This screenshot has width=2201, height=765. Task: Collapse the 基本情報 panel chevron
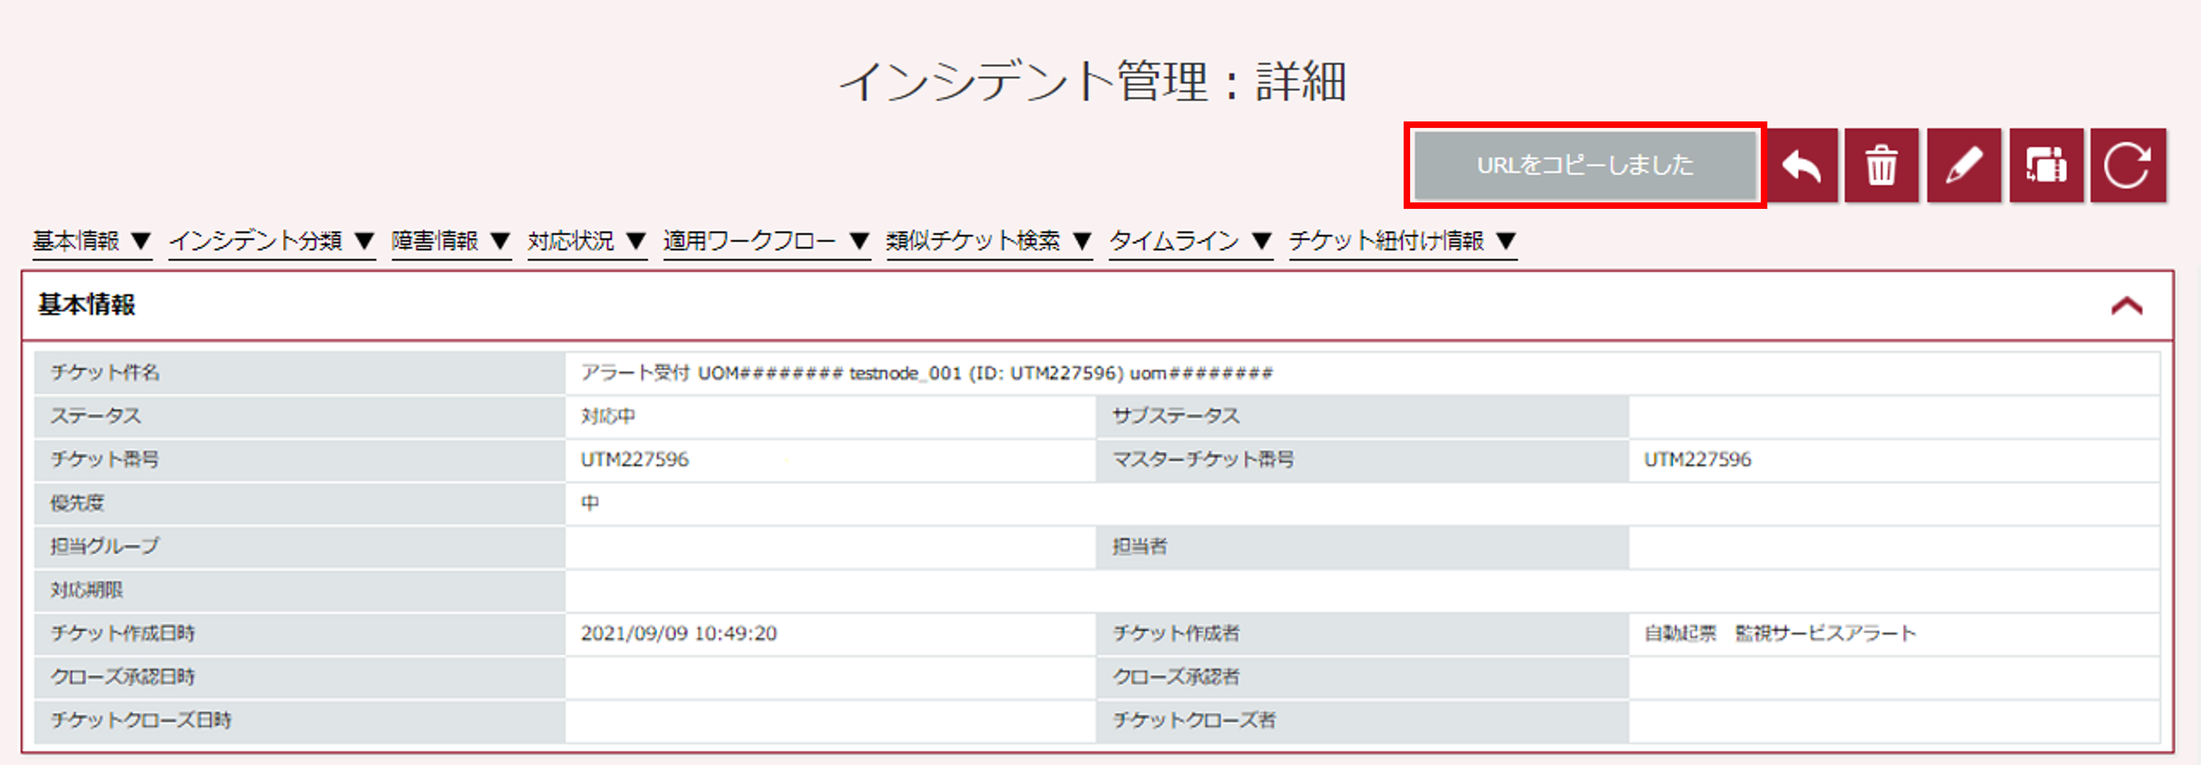click(x=2126, y=306)
